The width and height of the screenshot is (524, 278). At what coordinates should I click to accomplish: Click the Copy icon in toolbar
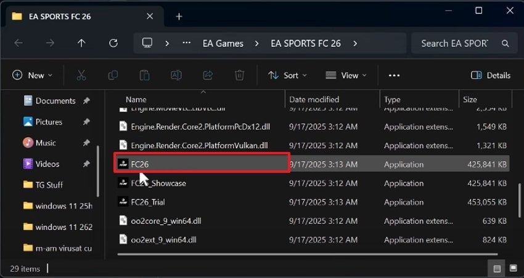coord(113,76)
